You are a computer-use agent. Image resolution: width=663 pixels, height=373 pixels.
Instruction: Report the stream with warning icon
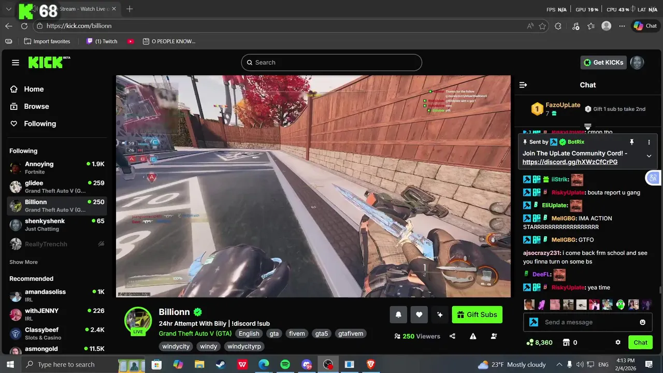click(x=473, y=336)
